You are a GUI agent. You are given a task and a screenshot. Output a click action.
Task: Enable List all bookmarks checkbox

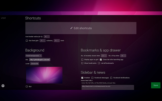click(x=99, y=63)
